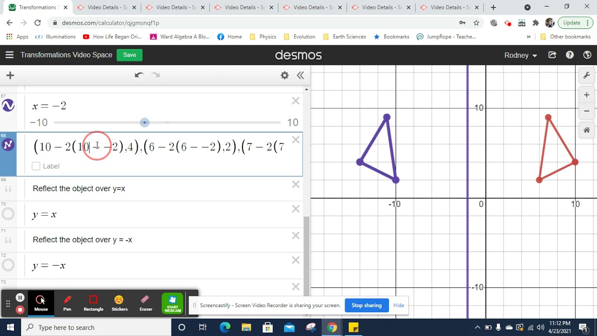Start the Screencastify webcam
597x336 pixels.
172,303
